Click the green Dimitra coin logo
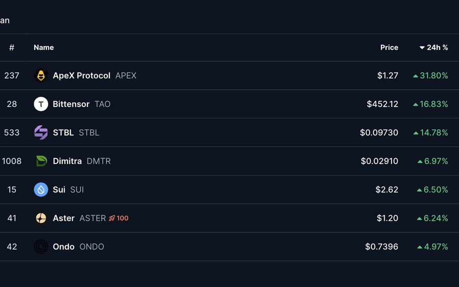 click(41, 161)
